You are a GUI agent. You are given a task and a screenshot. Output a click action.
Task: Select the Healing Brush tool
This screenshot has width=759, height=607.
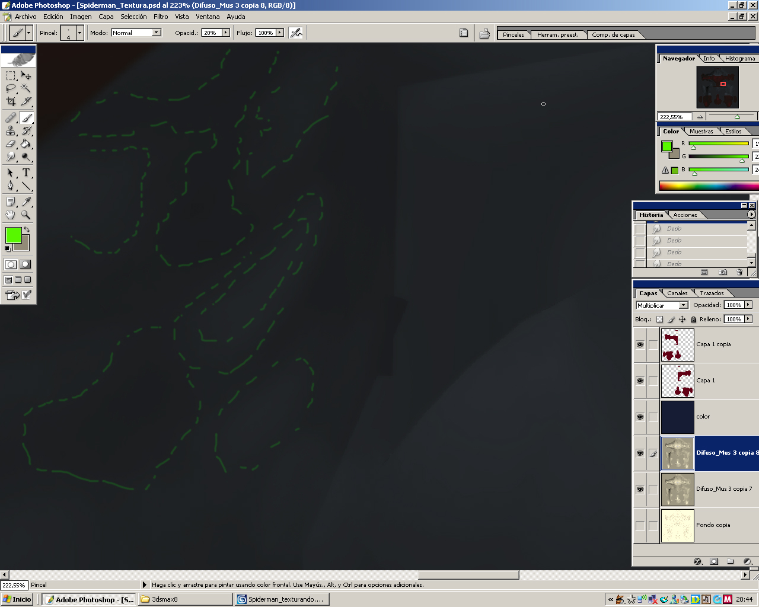click(11, 118)
